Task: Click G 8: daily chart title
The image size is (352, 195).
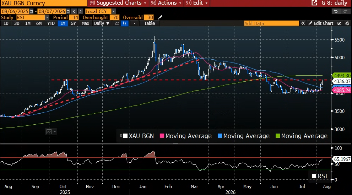Action: [334, 3]
